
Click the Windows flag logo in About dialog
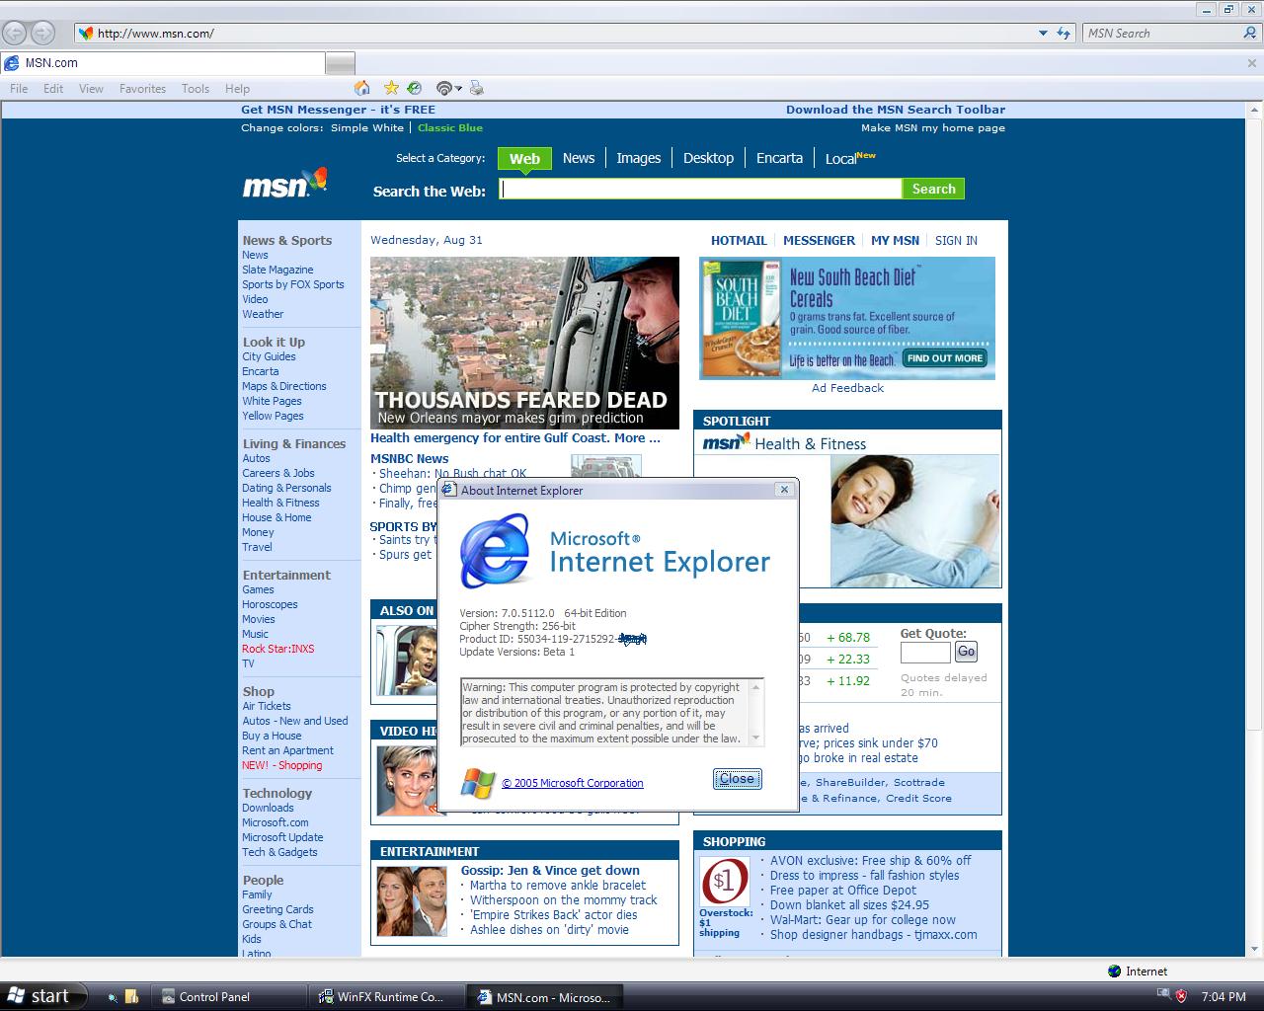(478, 783)
